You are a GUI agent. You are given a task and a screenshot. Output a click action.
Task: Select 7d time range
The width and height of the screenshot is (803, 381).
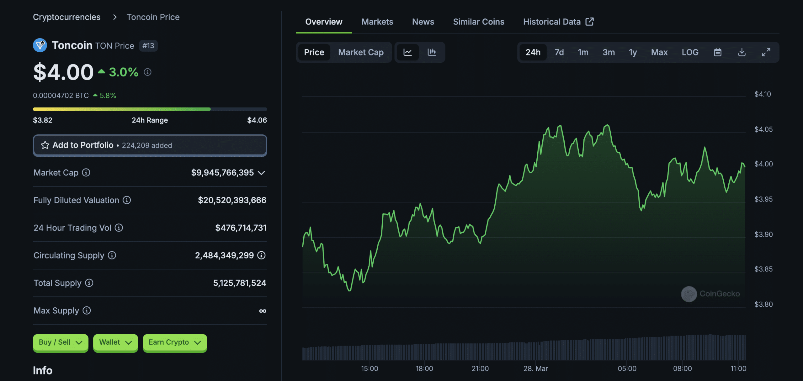559,52
